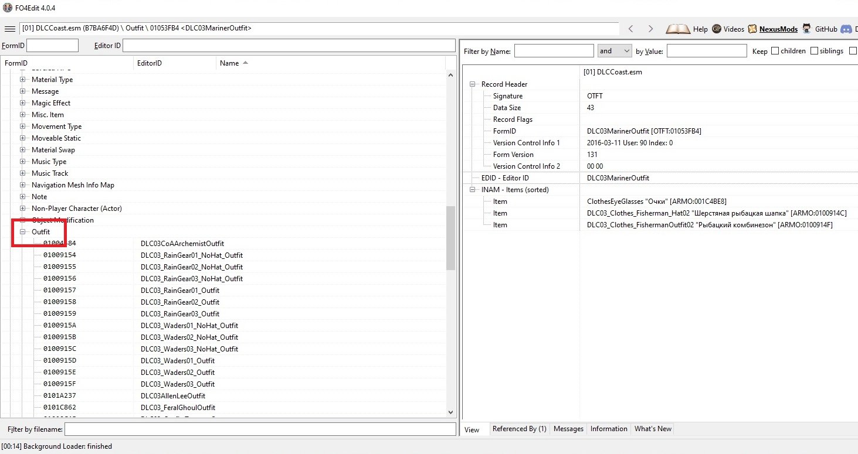The image size is (858, 454).
Task: Open Help via the book icon
Action: tap(678, 29)
